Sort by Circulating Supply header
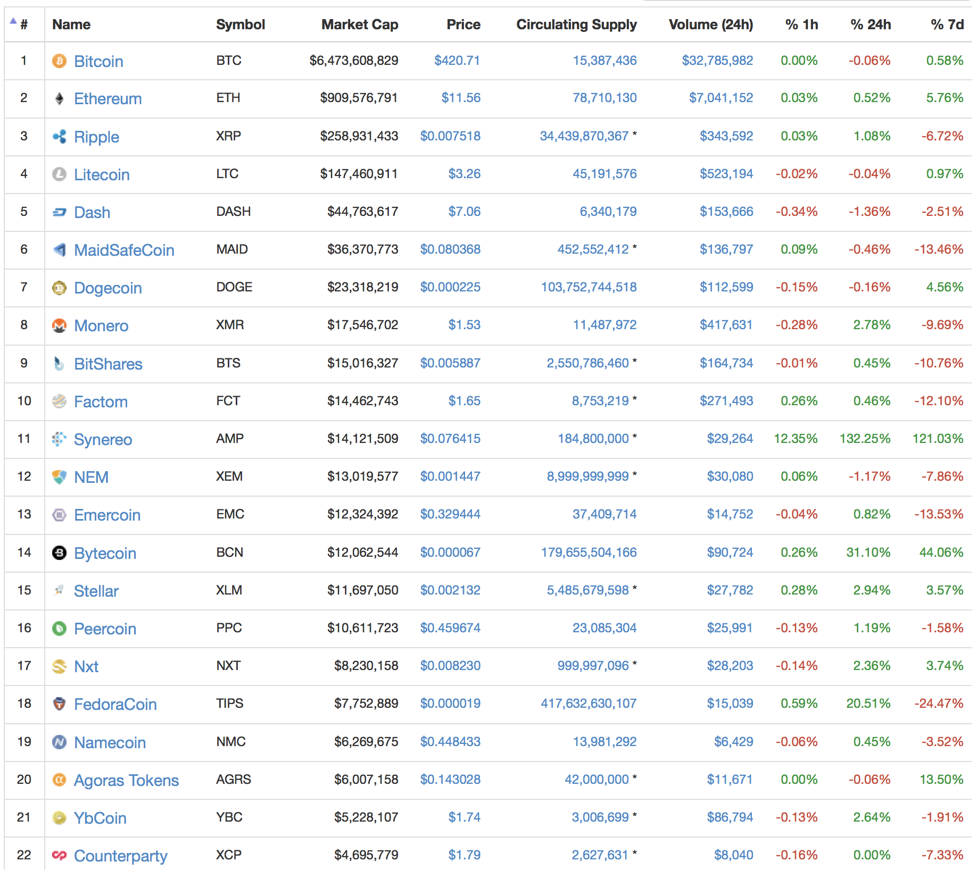The image size is (977, 870). click(576, 24)
